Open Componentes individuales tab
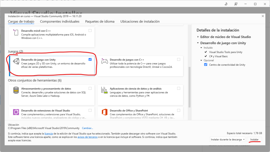This screenshot has height=152, width=270. [x=60, y=21]
